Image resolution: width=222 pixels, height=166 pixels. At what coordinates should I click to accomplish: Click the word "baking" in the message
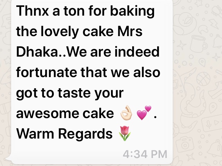[x=132, y=12]
